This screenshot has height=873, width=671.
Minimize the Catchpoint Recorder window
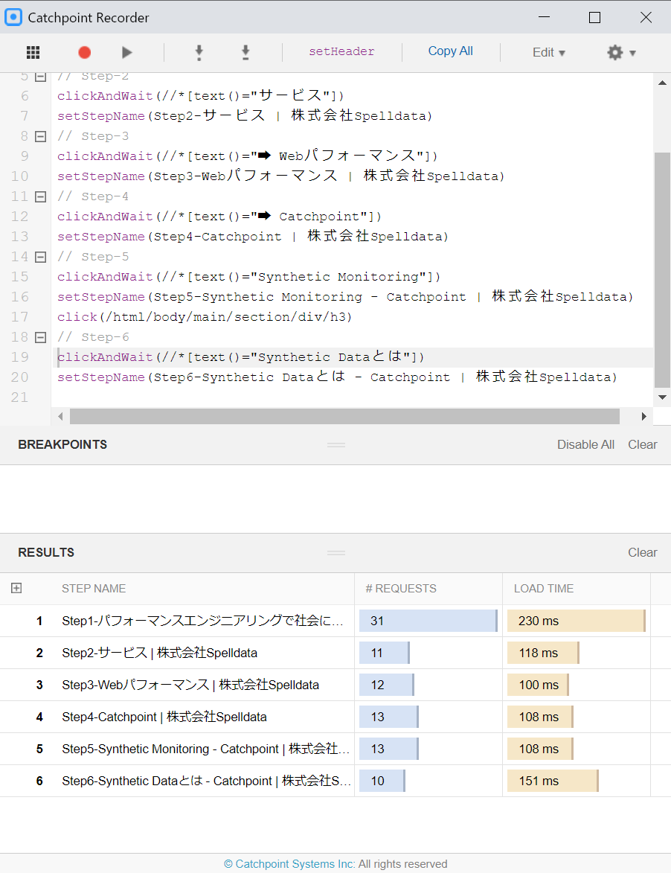[x=544, y=17]
